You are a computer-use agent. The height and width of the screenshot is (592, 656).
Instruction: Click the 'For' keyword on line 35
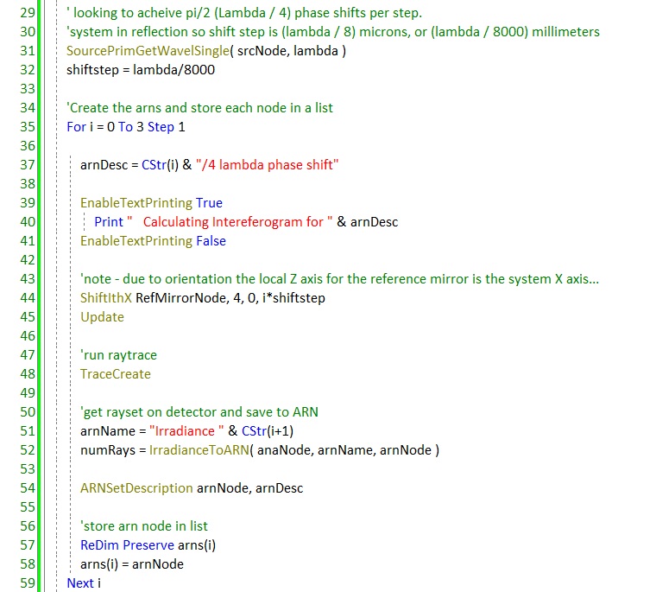(76, 126)
